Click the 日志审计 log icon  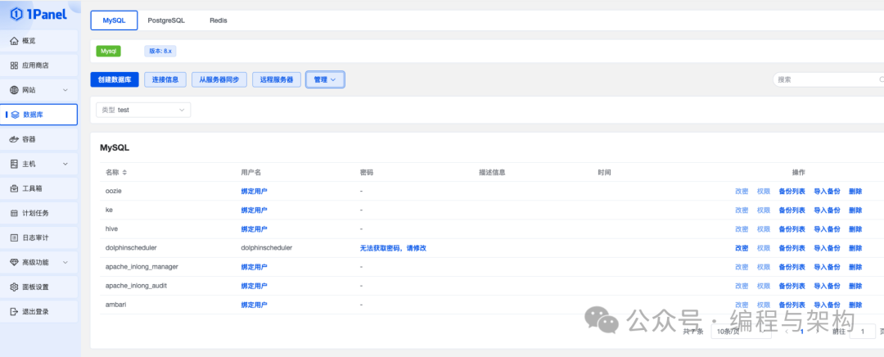(x=15, y=238)
